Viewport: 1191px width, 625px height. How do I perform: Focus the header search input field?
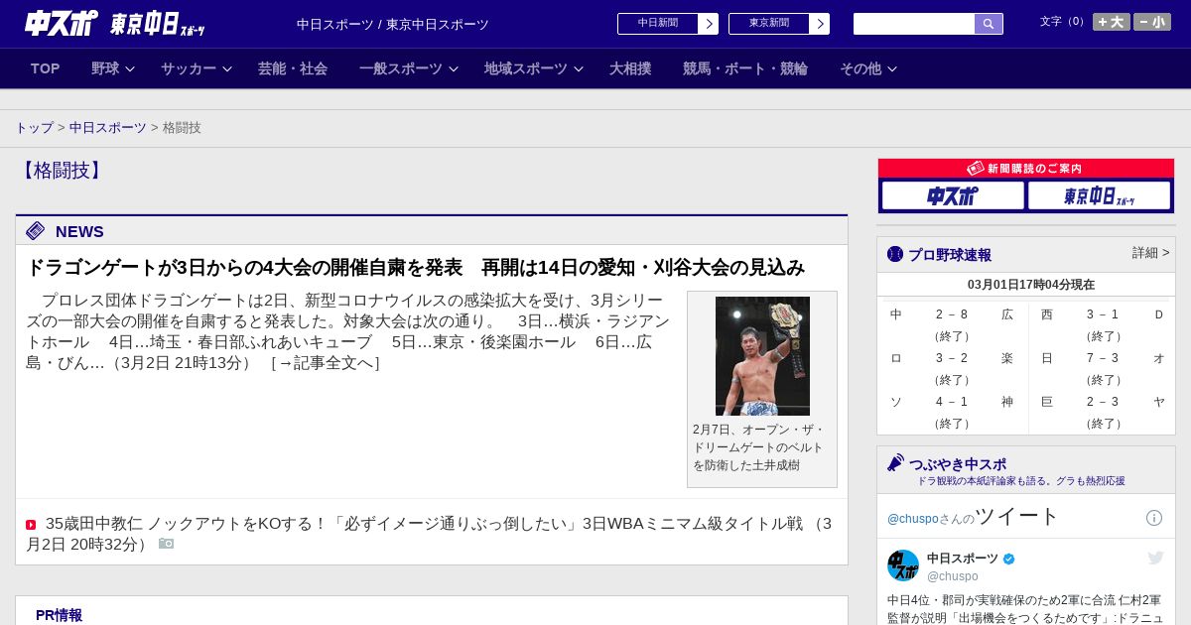point(914,24)
